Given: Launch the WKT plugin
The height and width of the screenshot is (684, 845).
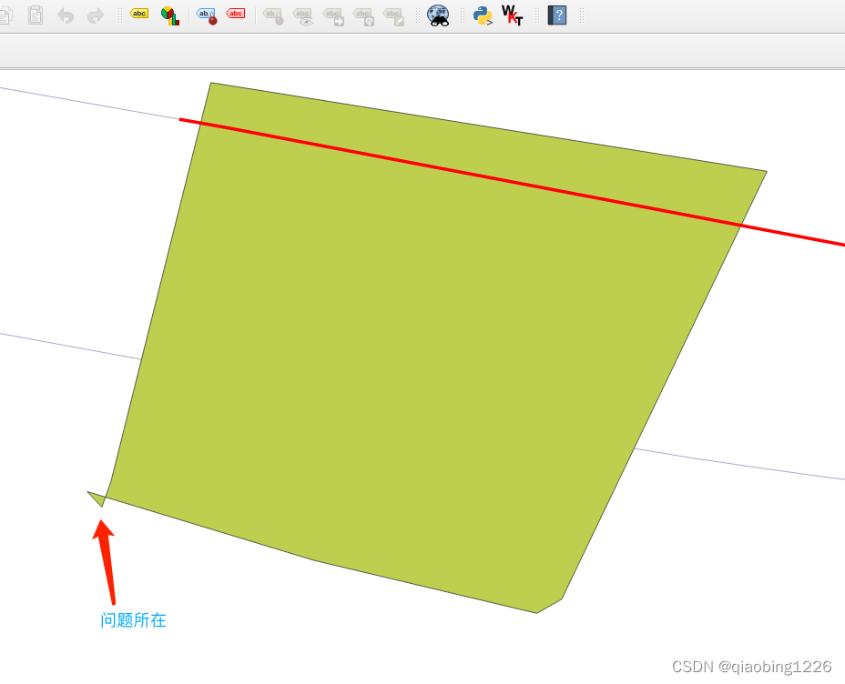Looking at the screenshot, I should [x=512, y=15].
